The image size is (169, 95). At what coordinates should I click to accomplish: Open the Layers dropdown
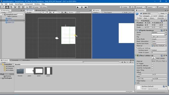[152, 7]
